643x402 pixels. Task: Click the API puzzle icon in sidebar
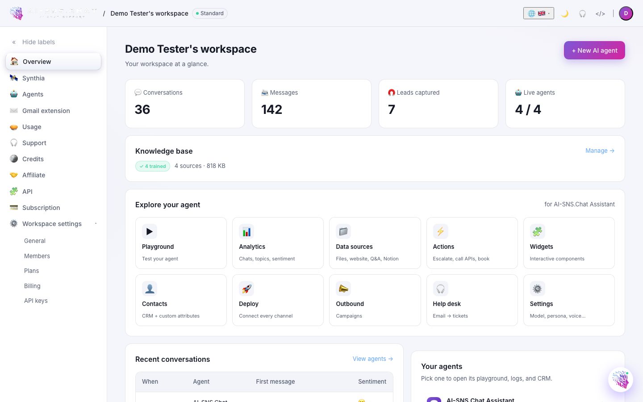[14, 192]
